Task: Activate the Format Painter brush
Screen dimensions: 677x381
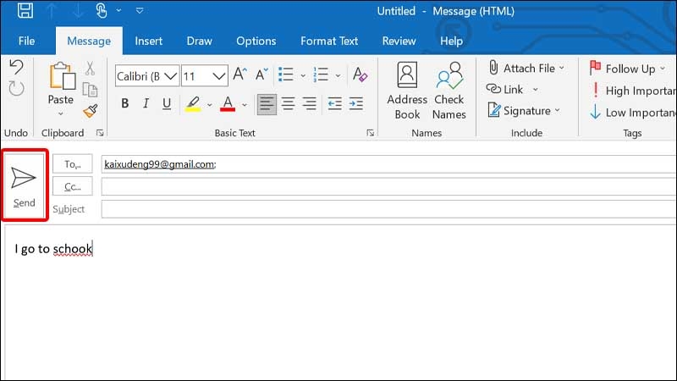Action: [91, 111]
